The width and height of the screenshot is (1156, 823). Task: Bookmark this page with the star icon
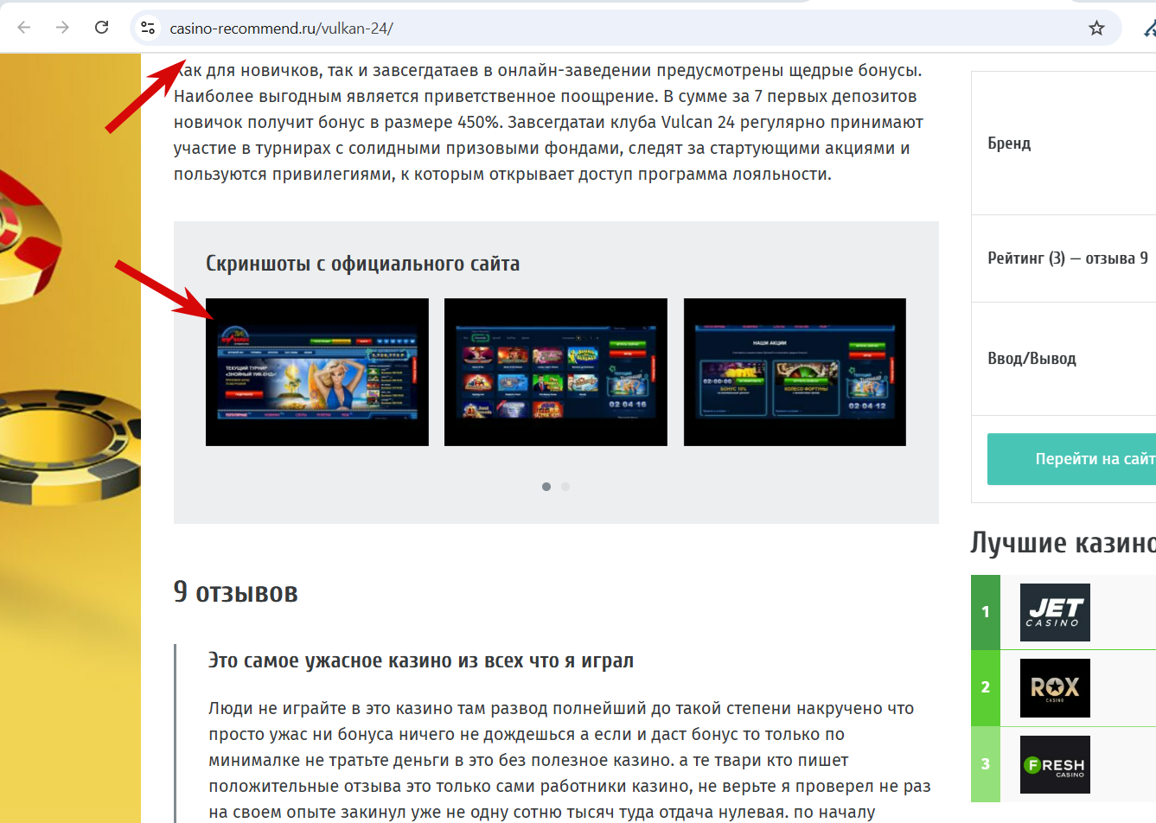[1096, 28]
